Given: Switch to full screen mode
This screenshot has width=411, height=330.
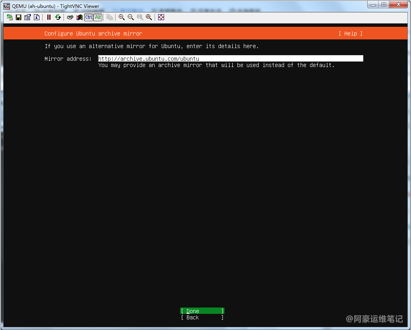Looking at the screenshot, I should pos(161,17).
